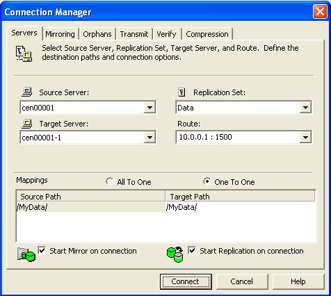Expand the Replication Set dropdown
331x296 pixels.
tap(305, 107)
